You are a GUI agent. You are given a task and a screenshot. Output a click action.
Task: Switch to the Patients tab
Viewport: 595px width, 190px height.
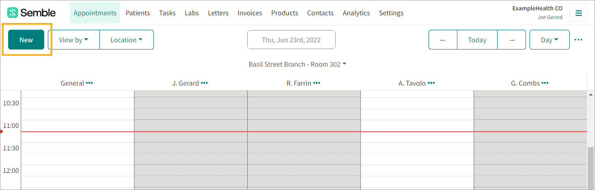[138, 13]
